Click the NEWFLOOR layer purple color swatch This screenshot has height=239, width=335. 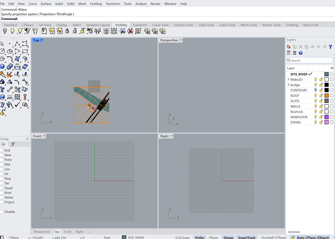pos(326,117)
